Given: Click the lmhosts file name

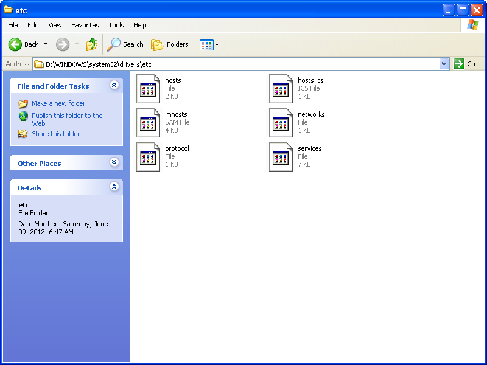Looking at the screenshot, I should [176, 114].
